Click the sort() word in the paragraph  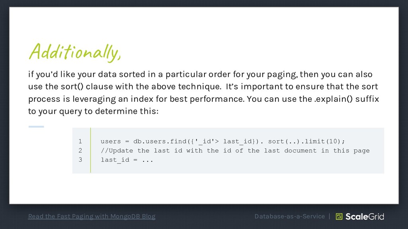[72, 86]
